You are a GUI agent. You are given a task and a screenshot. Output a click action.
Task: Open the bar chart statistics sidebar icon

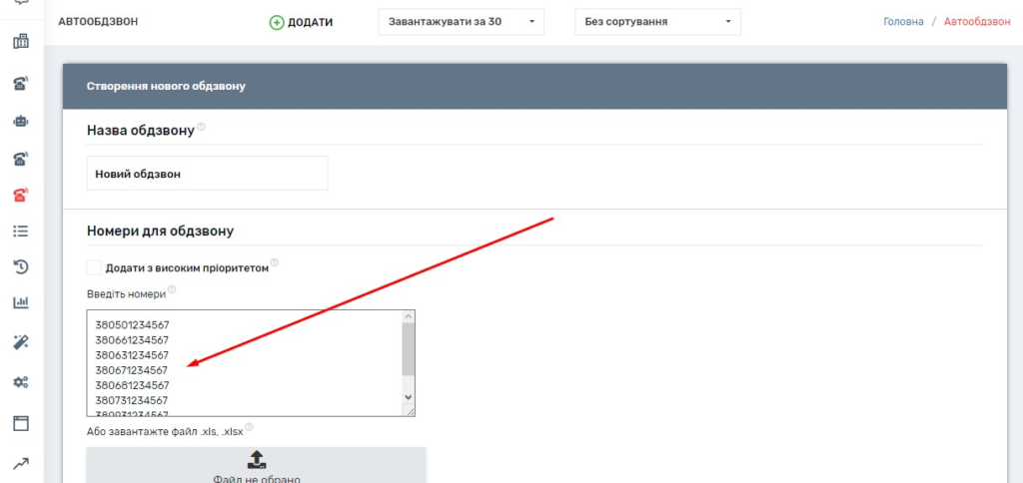coord(20,303)
